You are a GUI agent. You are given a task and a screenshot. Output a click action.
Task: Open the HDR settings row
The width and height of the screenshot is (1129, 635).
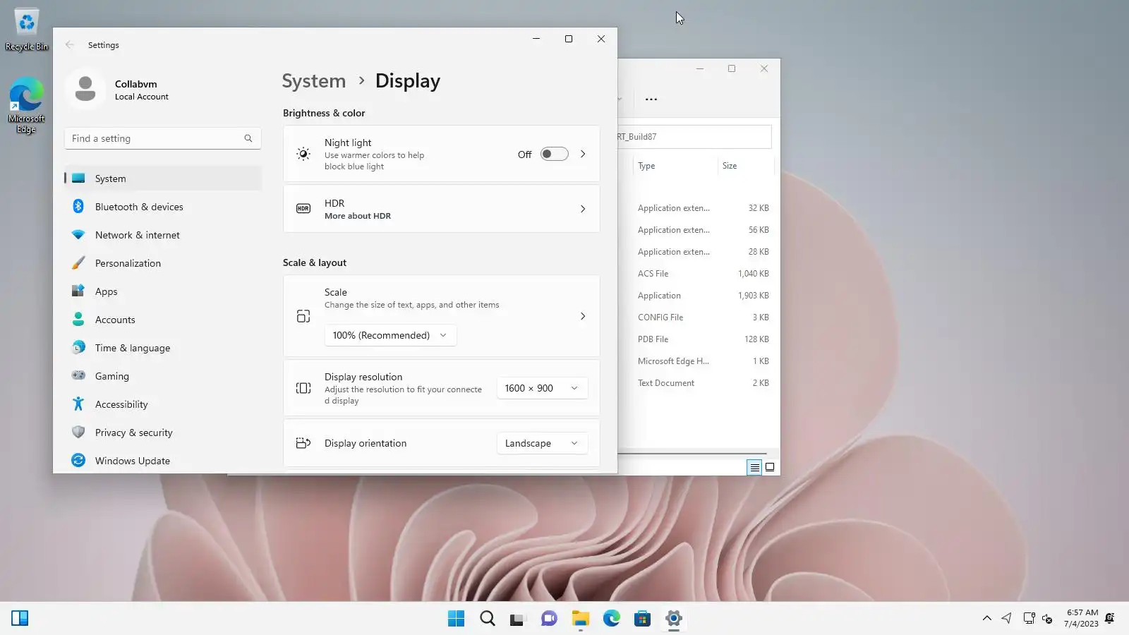point(442,209)
